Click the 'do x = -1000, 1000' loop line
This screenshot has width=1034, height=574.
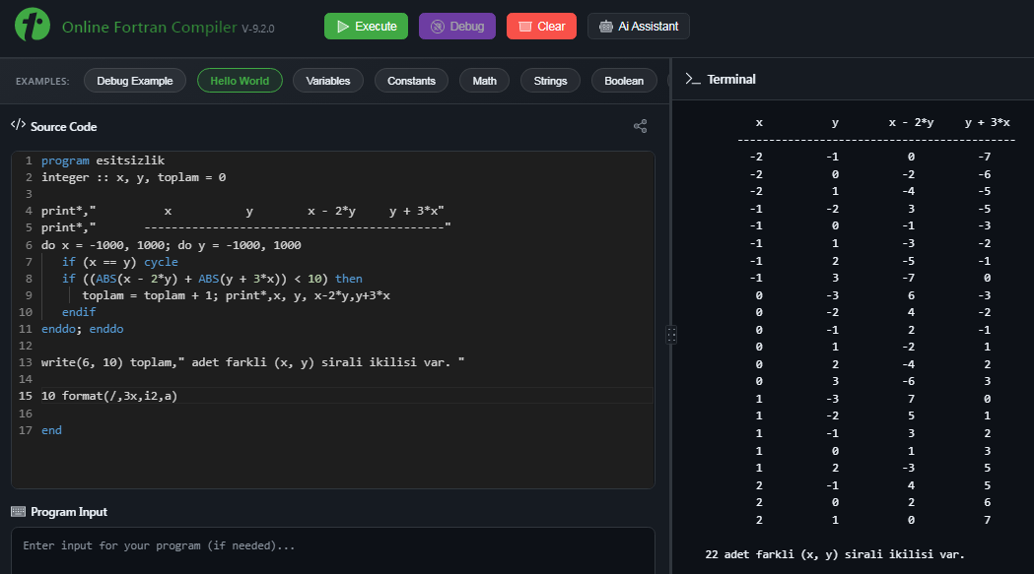point(171,245)
